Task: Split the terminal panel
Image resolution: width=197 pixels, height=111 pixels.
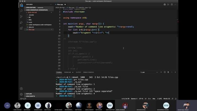Action: [165, 72]
